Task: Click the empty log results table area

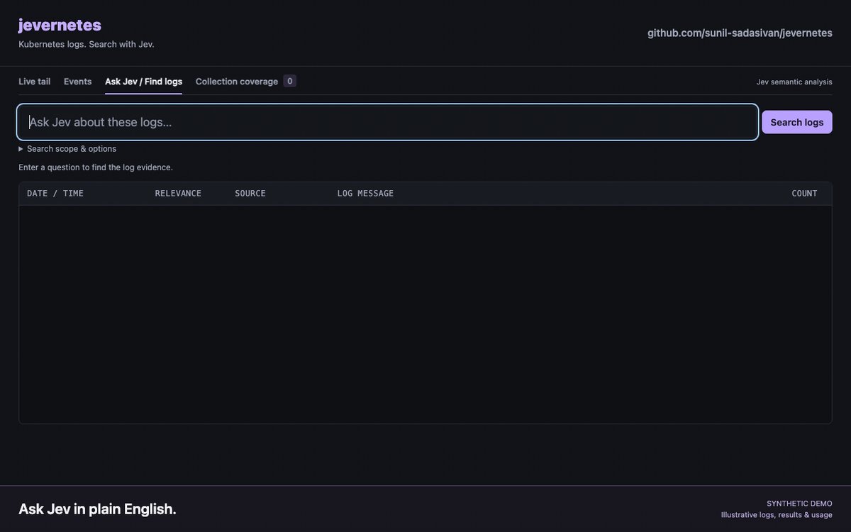Action: 425,314
